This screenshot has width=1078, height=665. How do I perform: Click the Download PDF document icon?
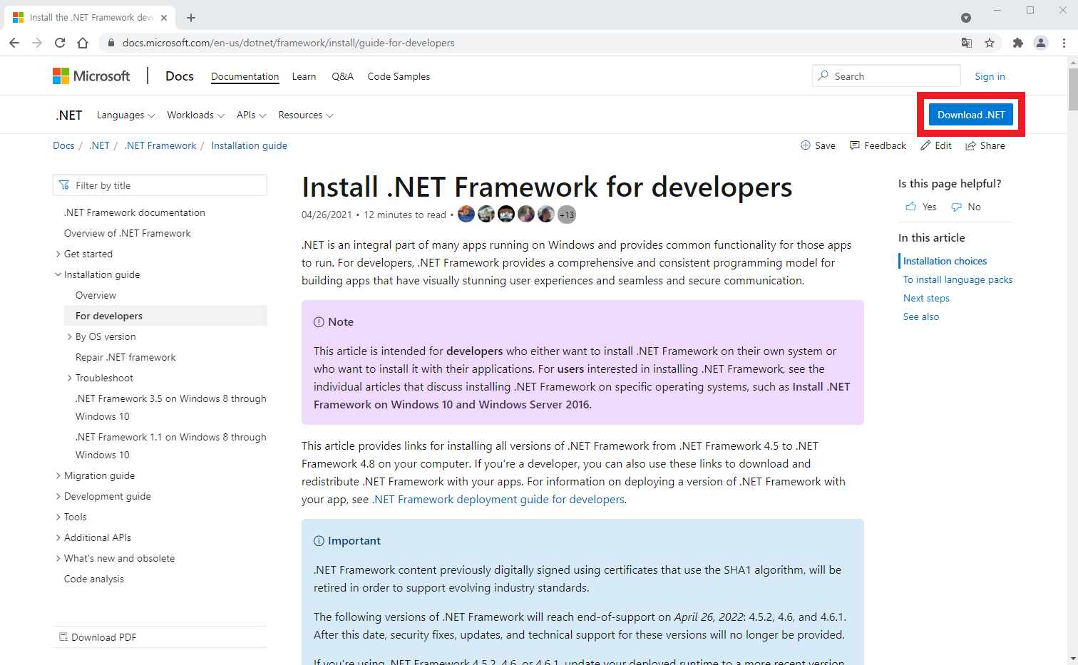63,636
